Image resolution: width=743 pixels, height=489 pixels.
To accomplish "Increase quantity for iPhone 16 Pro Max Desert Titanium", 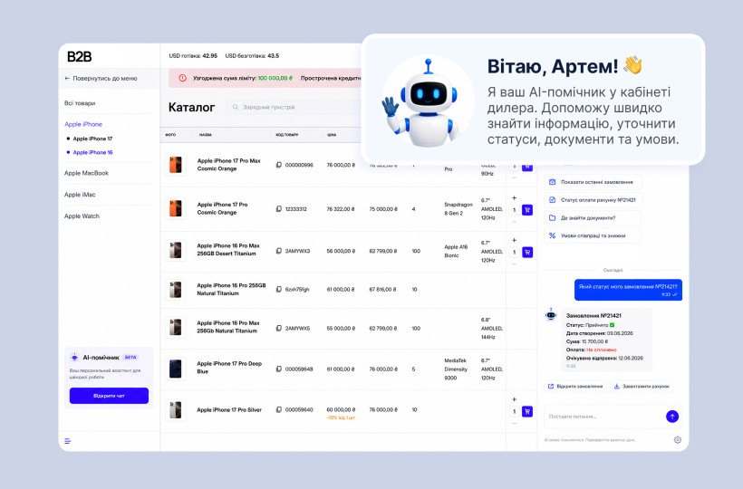I will [514, 241].
